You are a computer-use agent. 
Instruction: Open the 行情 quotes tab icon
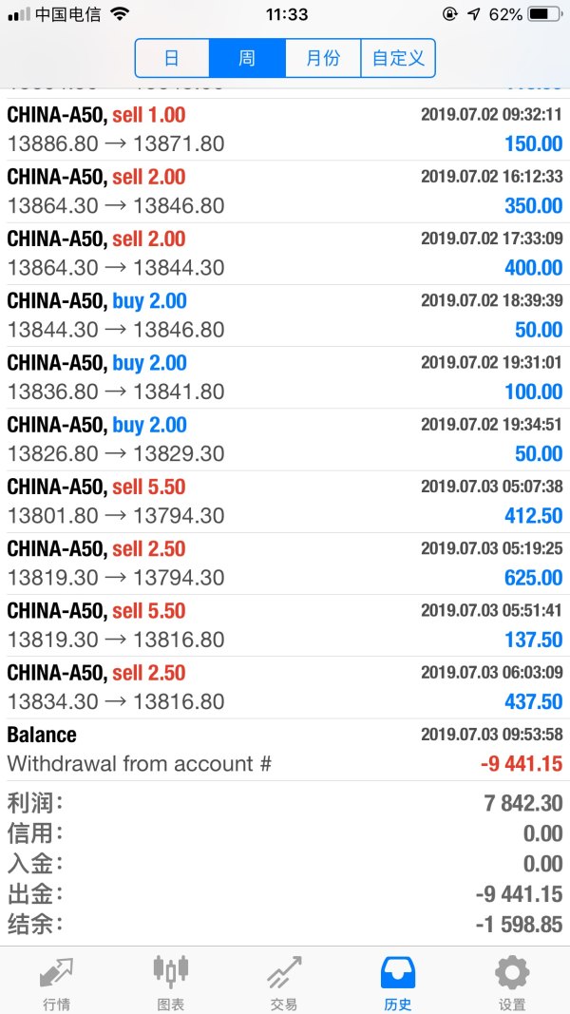[56, 972]
